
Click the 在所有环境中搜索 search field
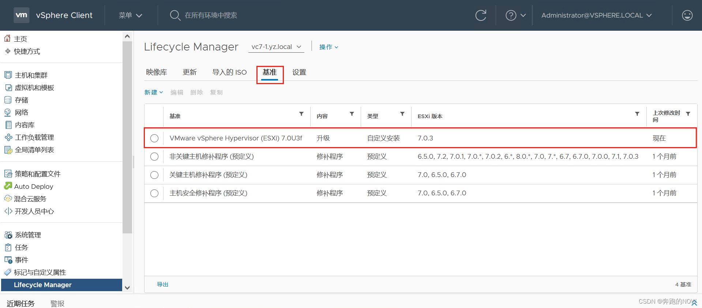coord(211,15)
